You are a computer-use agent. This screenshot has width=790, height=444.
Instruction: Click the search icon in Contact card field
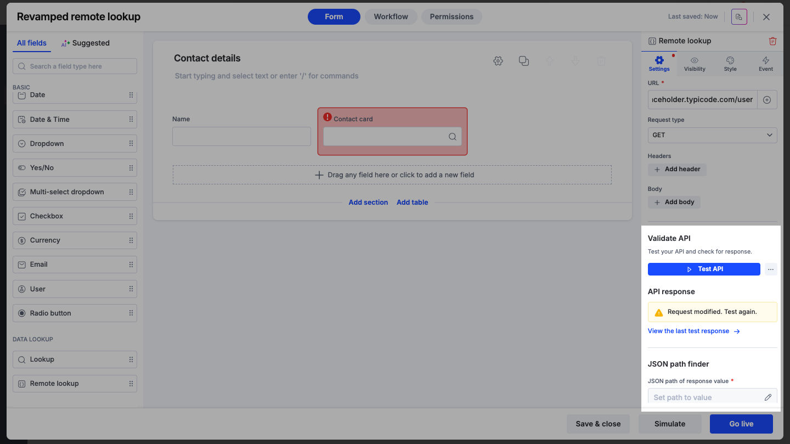[x=453, y=137]
